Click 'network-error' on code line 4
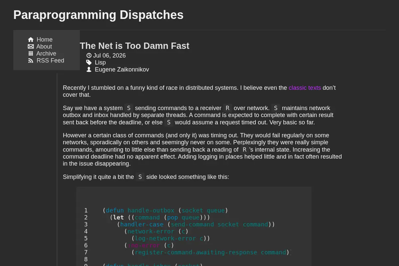The height and width of the screenshot is (266, 399). (151, 231)
